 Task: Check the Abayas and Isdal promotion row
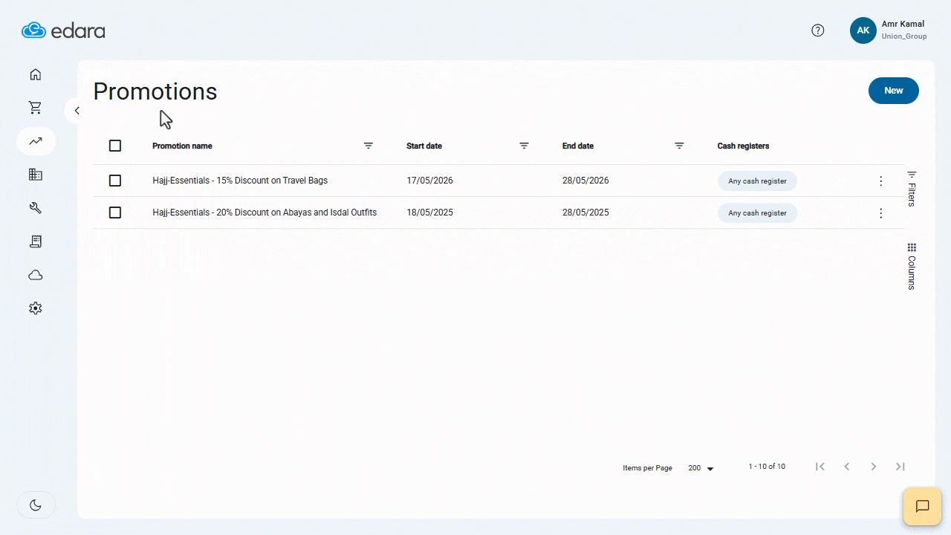115,213
